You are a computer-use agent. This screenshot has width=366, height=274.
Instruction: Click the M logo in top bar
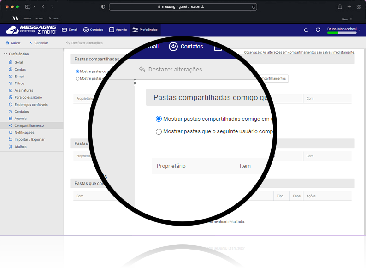pyautogui.click(x=15, y=18)
